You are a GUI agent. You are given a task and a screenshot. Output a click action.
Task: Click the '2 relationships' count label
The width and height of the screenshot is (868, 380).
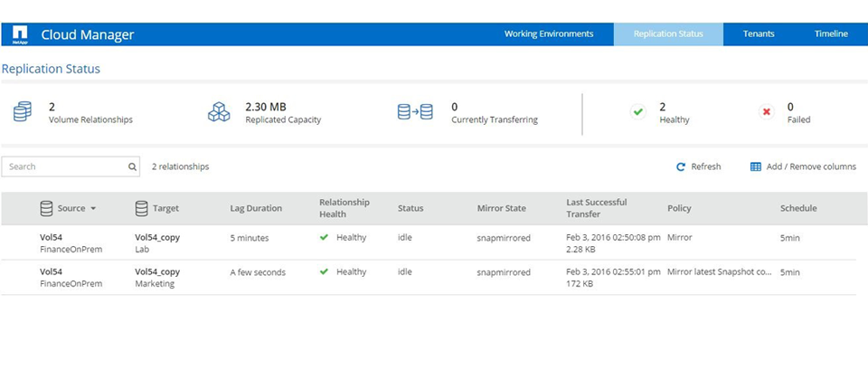click(x=181, y=166)
